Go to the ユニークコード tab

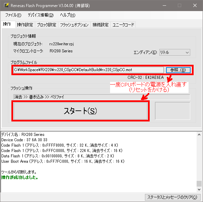pyautogui.click(x=123, y=24)
